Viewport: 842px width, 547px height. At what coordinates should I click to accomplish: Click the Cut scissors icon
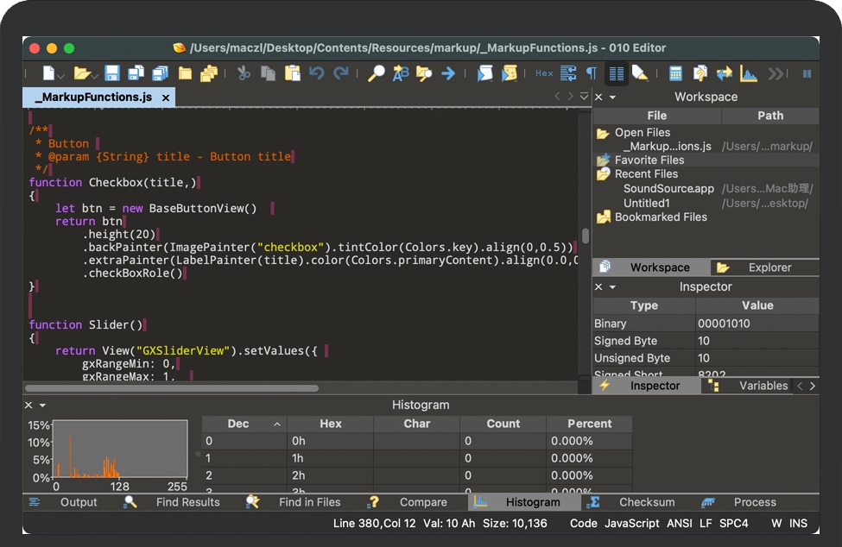point(244,73)
